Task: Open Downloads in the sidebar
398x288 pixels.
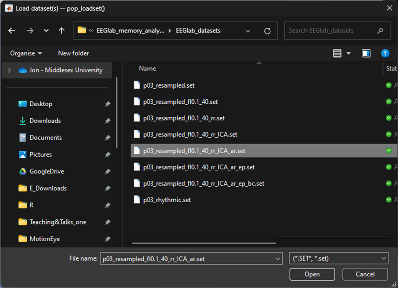Action: [x=45, y=121]
